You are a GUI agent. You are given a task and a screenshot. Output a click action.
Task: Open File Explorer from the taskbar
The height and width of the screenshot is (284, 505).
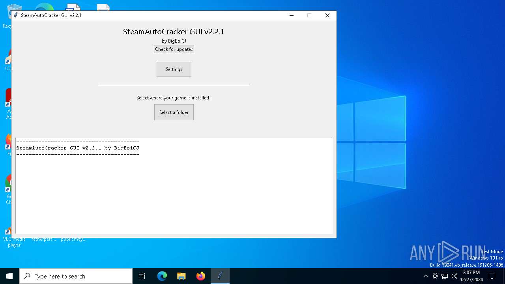(x=181, y=276)
